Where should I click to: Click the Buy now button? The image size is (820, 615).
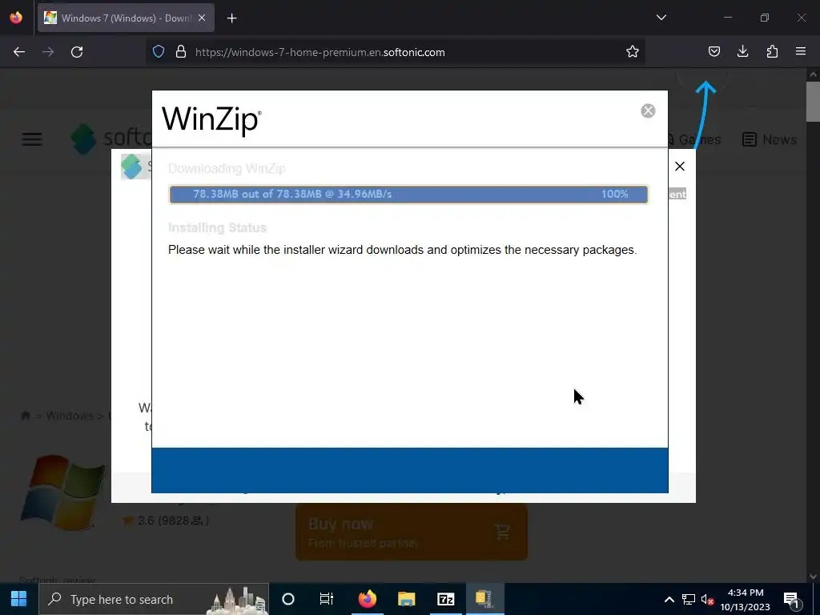coord(412,533)
